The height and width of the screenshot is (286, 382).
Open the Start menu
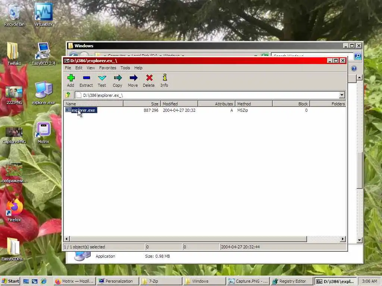tap(10, 281)
